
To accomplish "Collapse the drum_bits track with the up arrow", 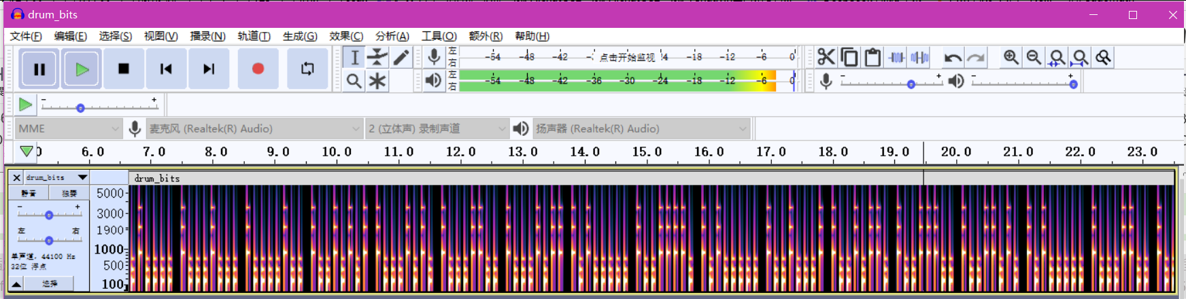I will [16, 284].
